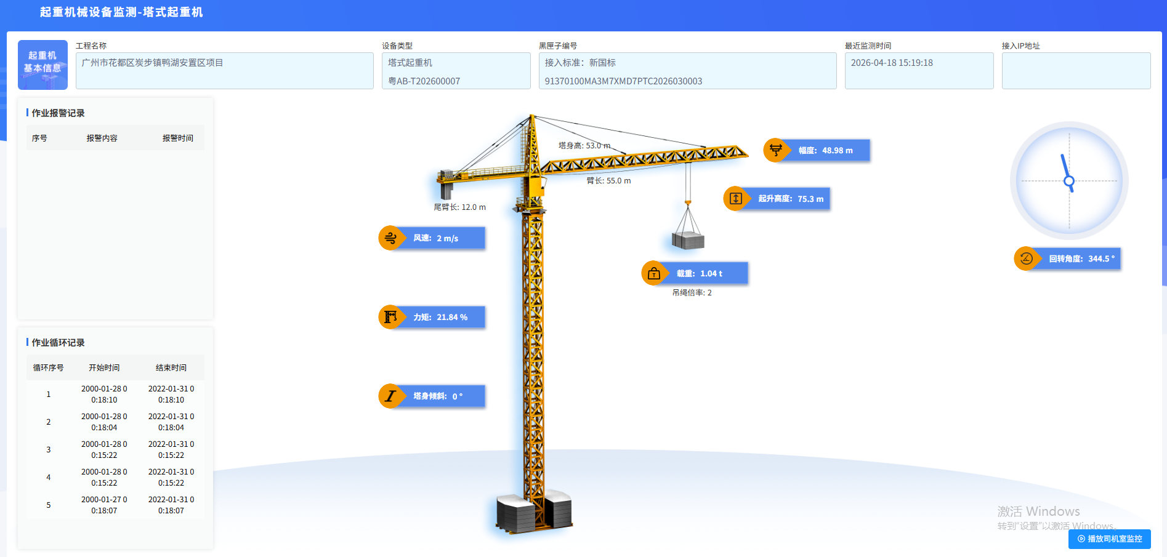Click the amplitude trolley icon
The width and height of the screenshot is (1167, 557).
tap(775, 150)
